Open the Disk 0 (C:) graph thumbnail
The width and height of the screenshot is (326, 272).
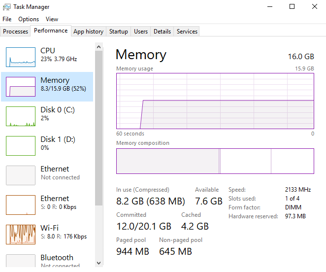[21, 116]
